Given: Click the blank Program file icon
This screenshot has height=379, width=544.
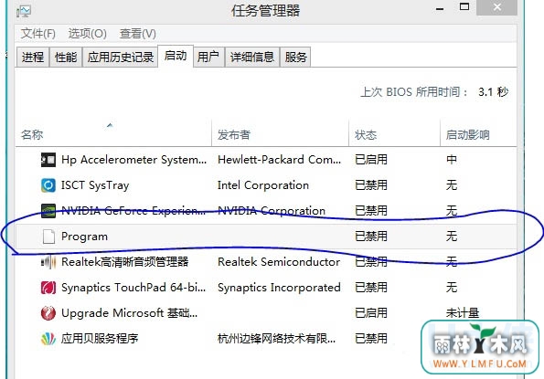Looking at the screenshot, I should 48,237.
